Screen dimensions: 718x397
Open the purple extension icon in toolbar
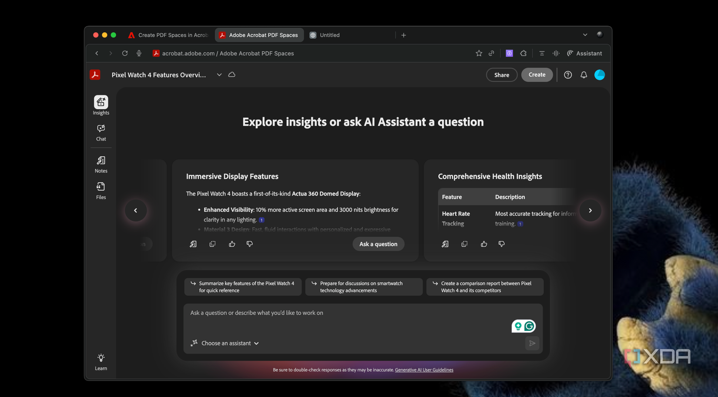tap(509, 53)
